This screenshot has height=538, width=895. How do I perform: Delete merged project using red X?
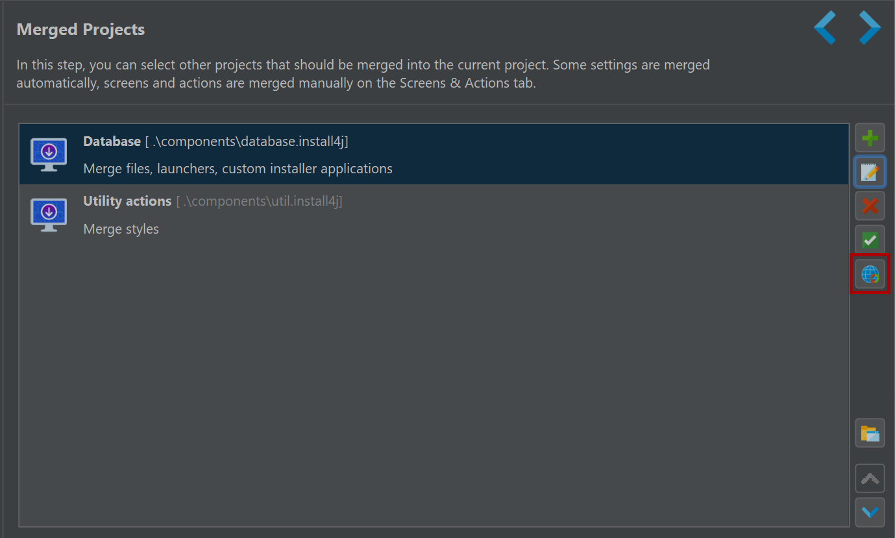pos(870,206)
